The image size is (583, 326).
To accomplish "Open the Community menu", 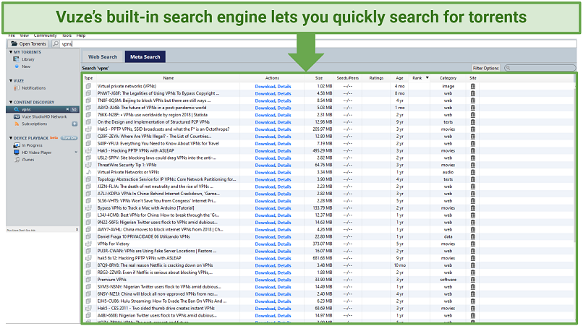I will (46, 35).
